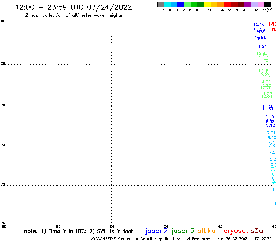
Task: Click the wave height value 11.24
Action: [x=261, y=47]
